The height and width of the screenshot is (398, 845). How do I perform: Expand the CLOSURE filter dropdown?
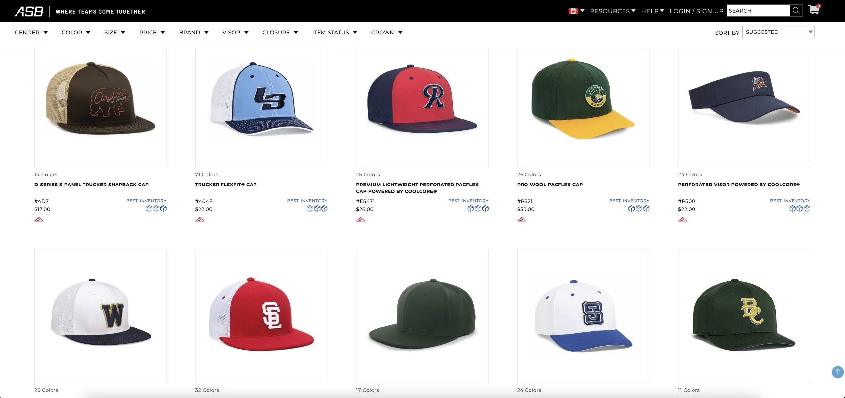280,32
